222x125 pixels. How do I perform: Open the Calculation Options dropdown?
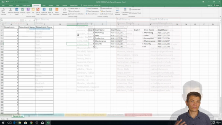coord(125,11)
